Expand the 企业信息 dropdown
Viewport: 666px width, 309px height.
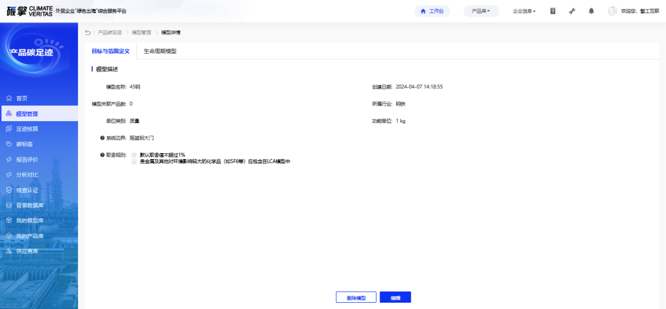coord(524,11)
